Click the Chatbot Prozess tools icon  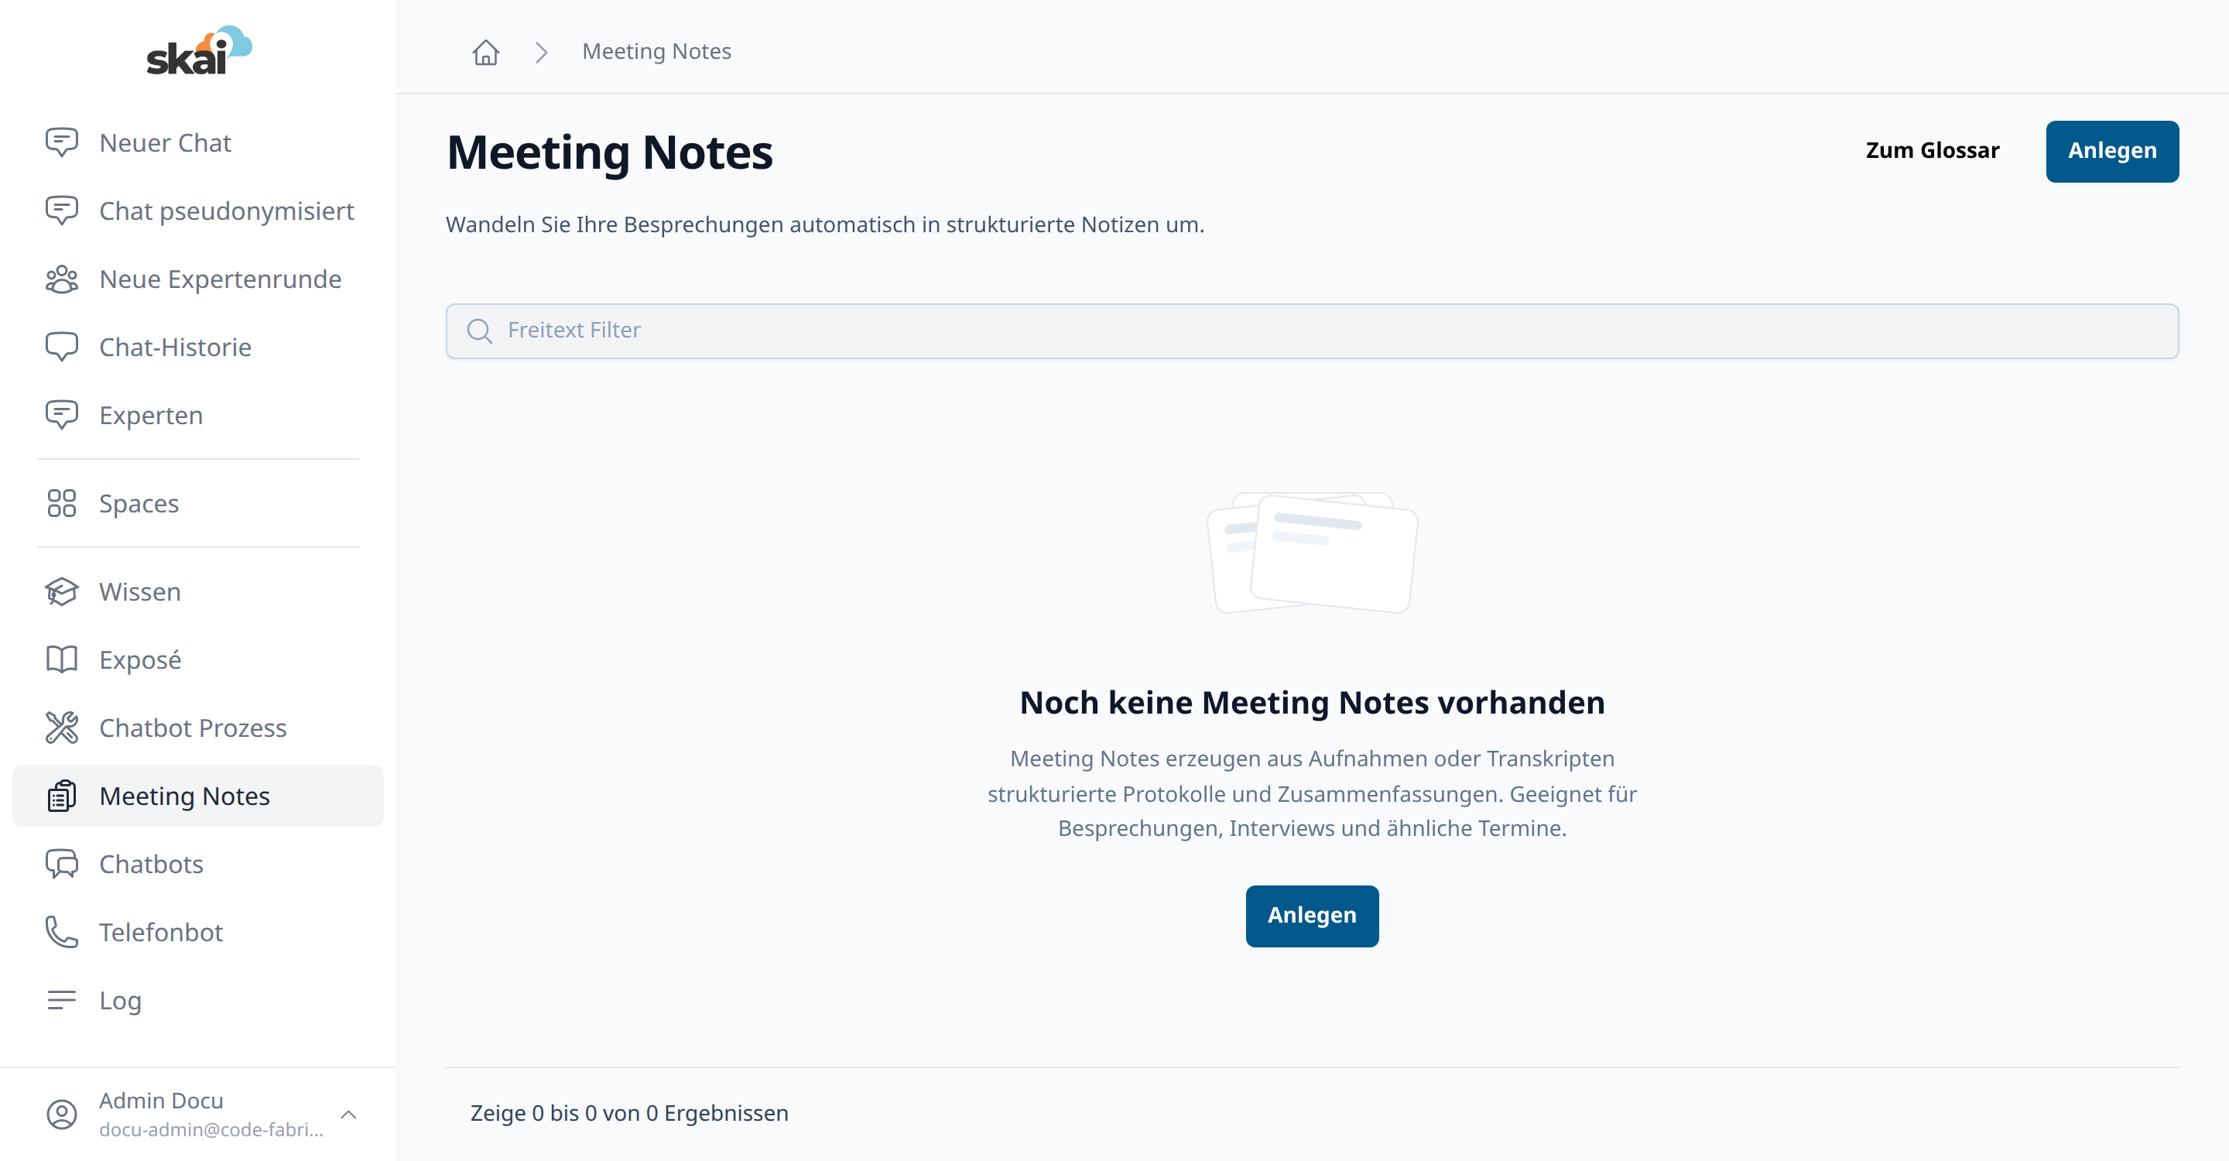point(61,728)
